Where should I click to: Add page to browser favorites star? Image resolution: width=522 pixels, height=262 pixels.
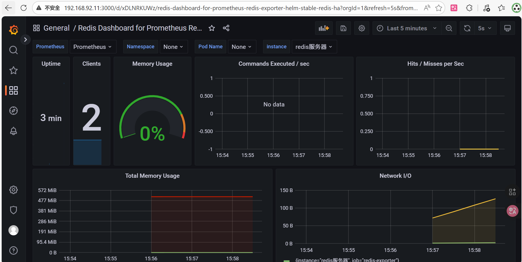438,8
